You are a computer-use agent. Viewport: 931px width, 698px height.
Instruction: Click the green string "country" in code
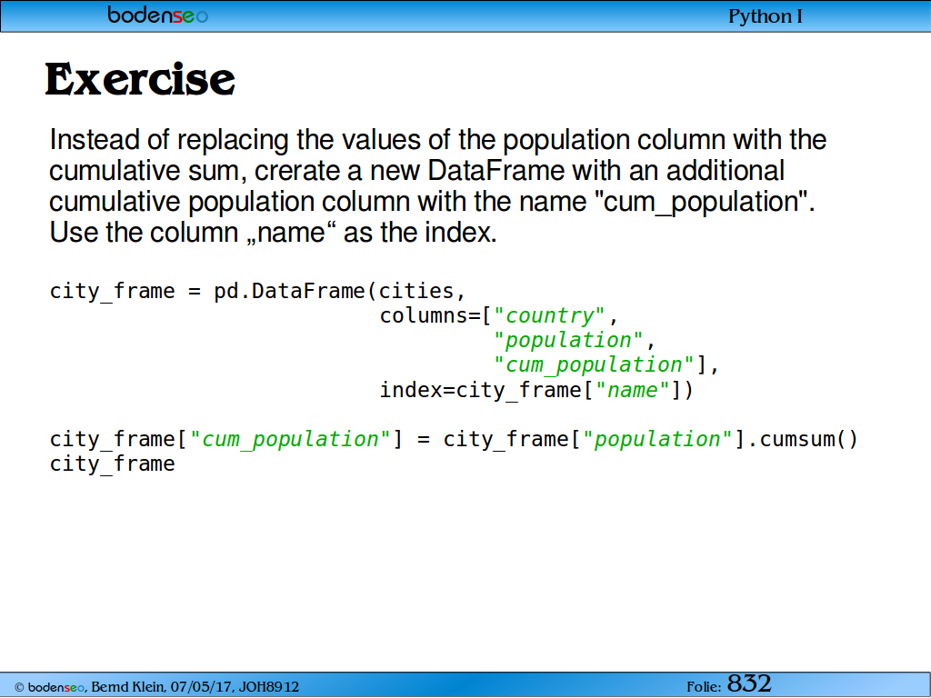coord(549,315)
